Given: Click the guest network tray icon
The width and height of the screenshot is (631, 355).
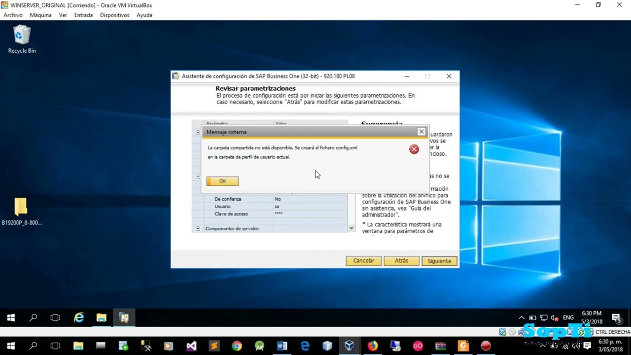Looking at the screenshot, I should (x=544, y=318).
